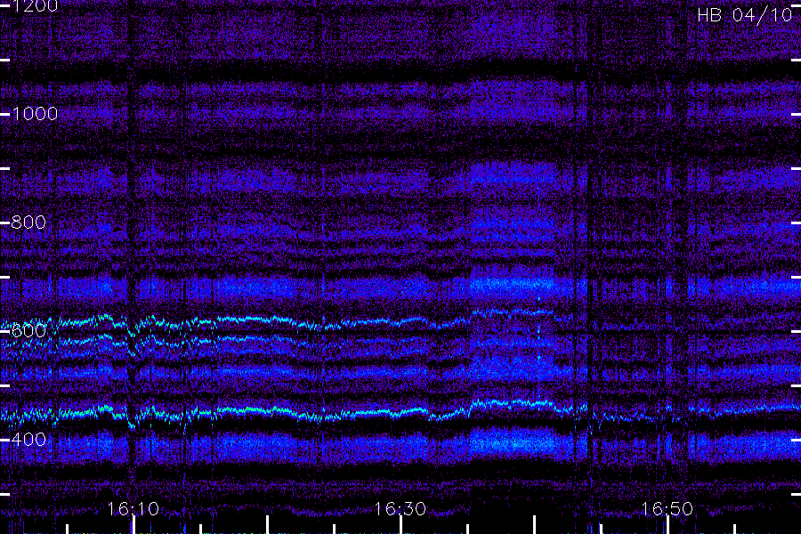Click the 800 frequency axis label
This screenshot has width=801, height=534.
pyautogui.click(x=28, y=222)
